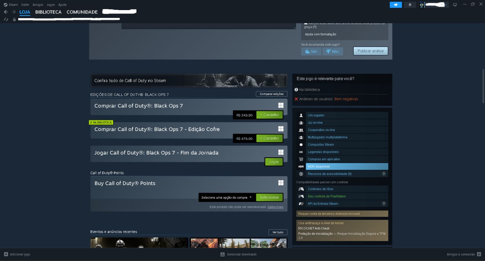Viewport: 485px width, 261px height.
Task: Reload the store page with the refresh icon
Action: coord(6,19)
